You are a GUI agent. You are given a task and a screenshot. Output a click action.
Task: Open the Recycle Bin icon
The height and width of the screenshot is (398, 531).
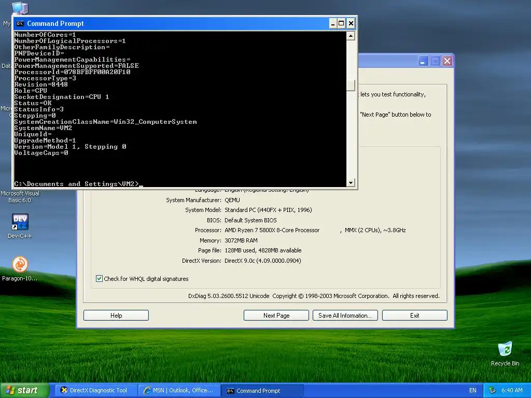click(505, 349)
